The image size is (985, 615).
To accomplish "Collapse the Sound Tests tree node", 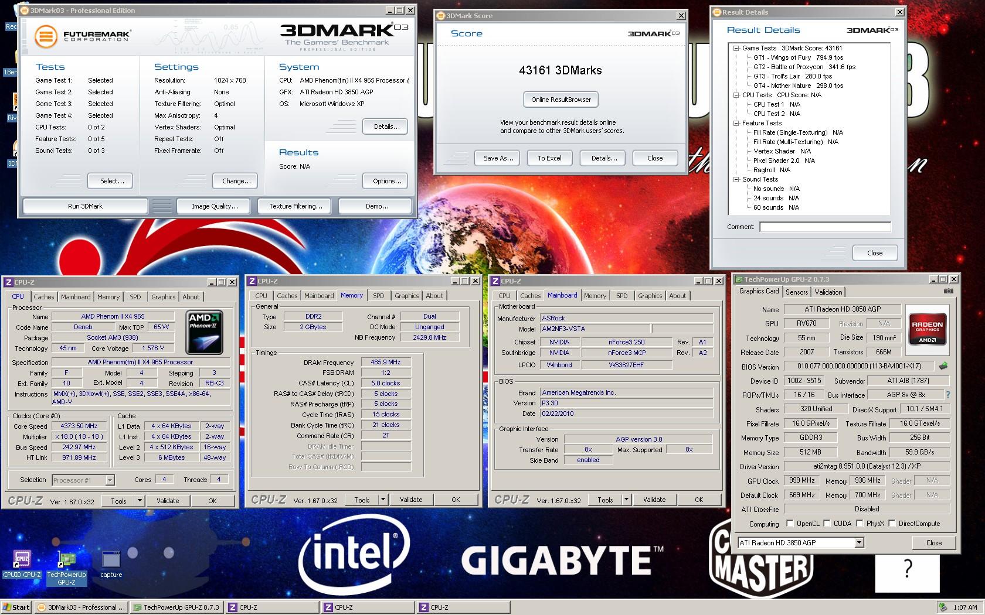I will [736, 179].
